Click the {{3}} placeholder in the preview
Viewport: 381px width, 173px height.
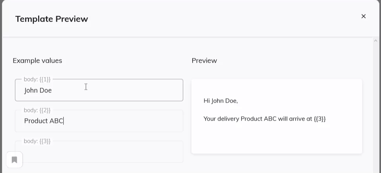pos(320,119)
